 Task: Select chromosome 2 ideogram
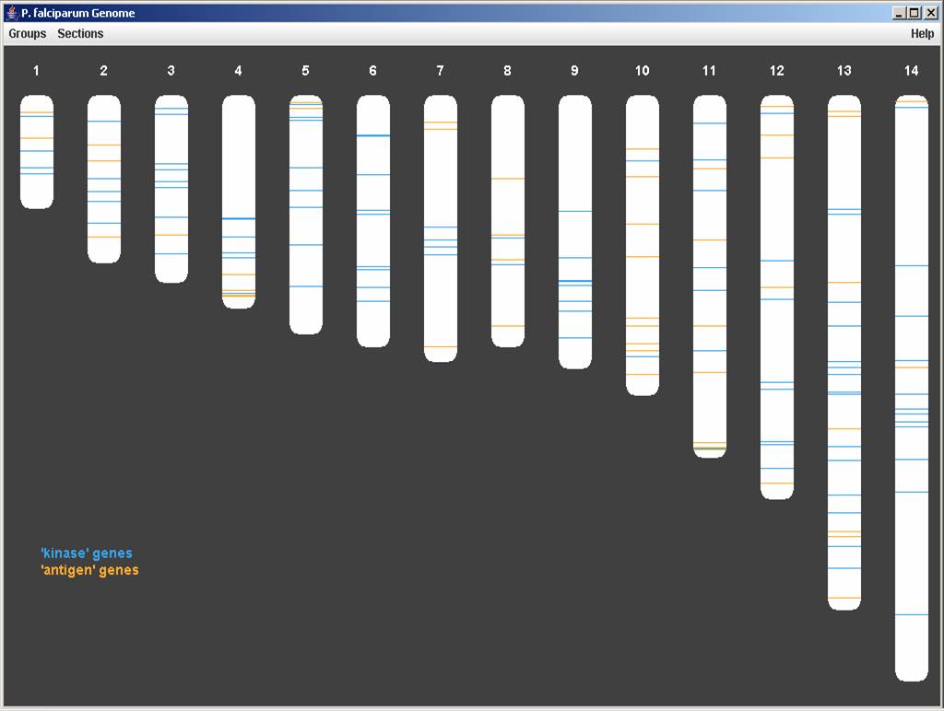tap(104, 179)
